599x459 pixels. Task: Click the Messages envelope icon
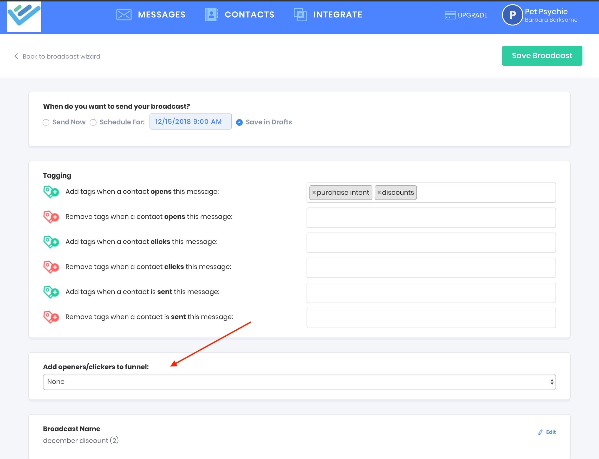coord(124,15)
